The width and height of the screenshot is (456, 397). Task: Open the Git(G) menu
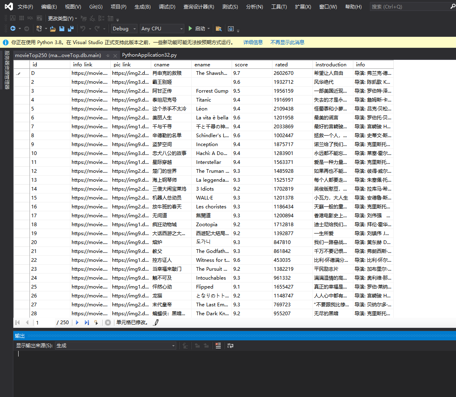(x=96, y=7)
